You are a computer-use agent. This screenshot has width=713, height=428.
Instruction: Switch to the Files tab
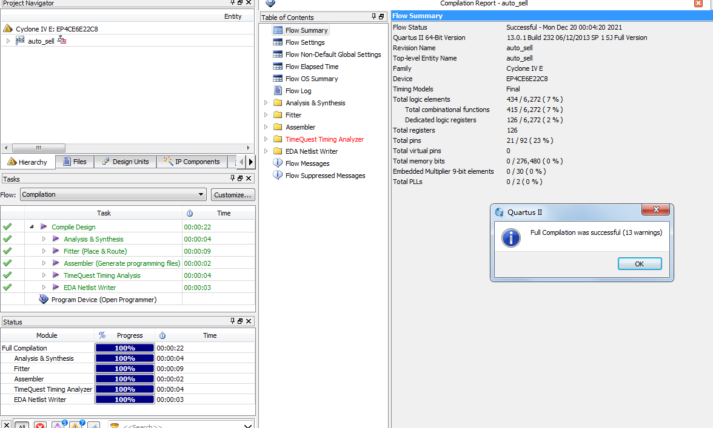pyautogui.click(x=75, y=162)
